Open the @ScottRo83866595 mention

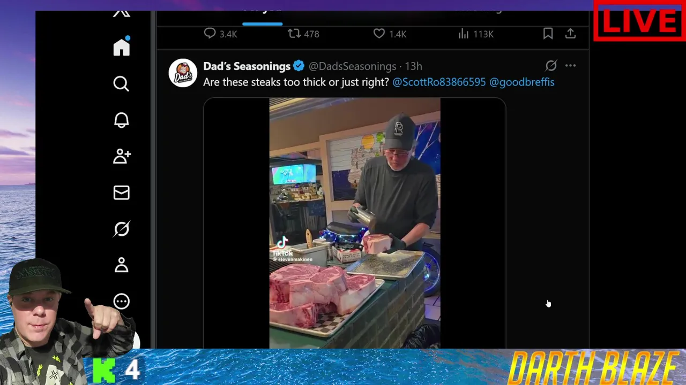coord(439,82)
